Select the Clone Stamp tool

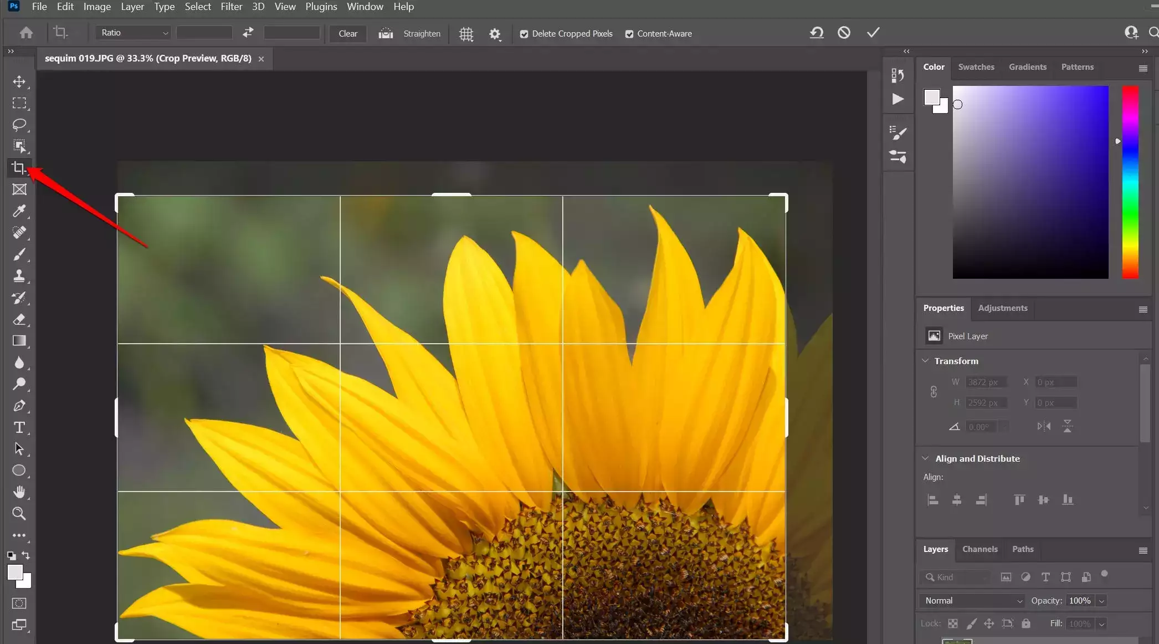click(x=19, y=275)
